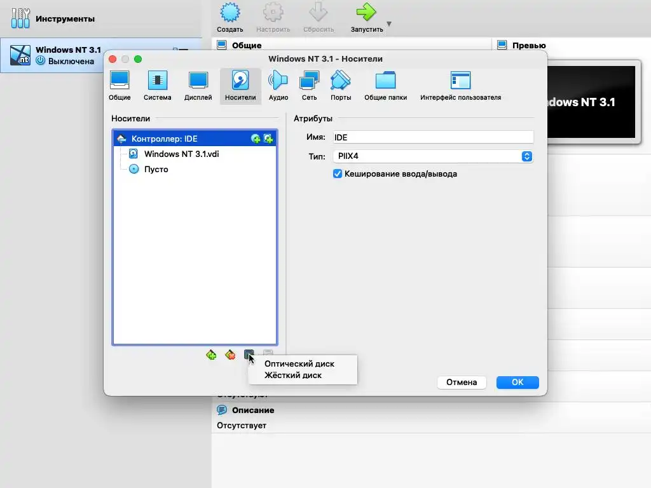
Task: Choose Жёсткий диск from the popup menu
Action: 302,375
